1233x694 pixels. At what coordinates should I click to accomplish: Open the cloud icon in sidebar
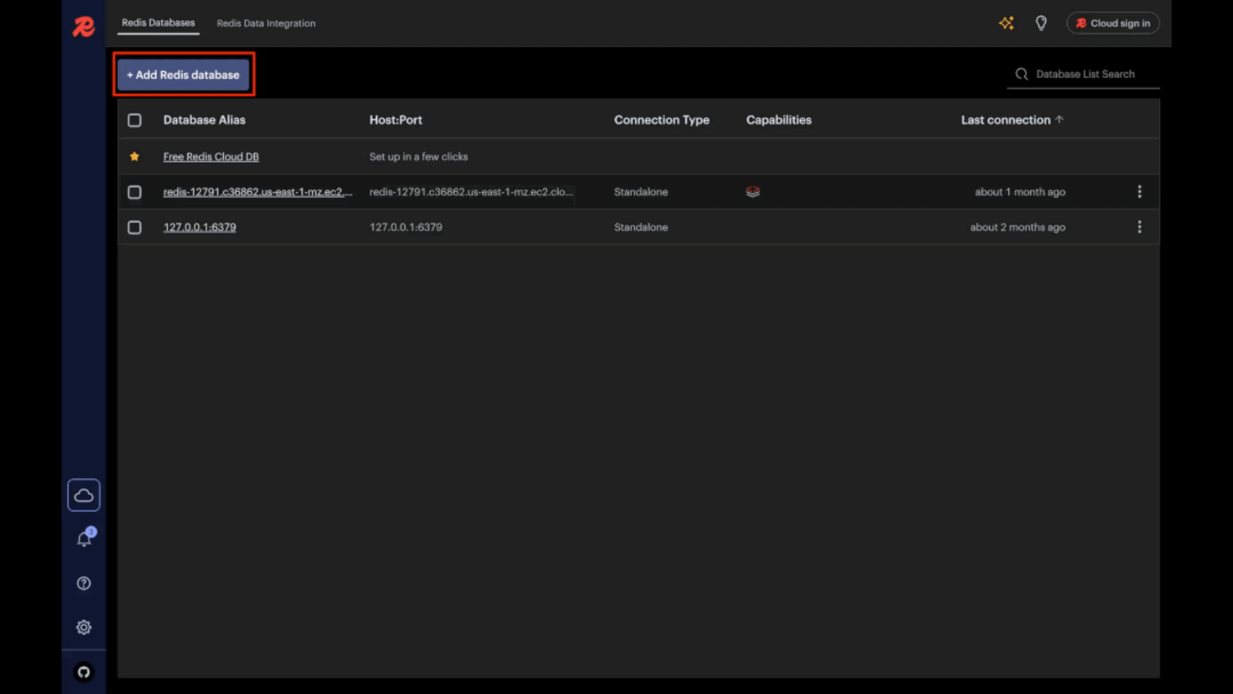point(84,495)
